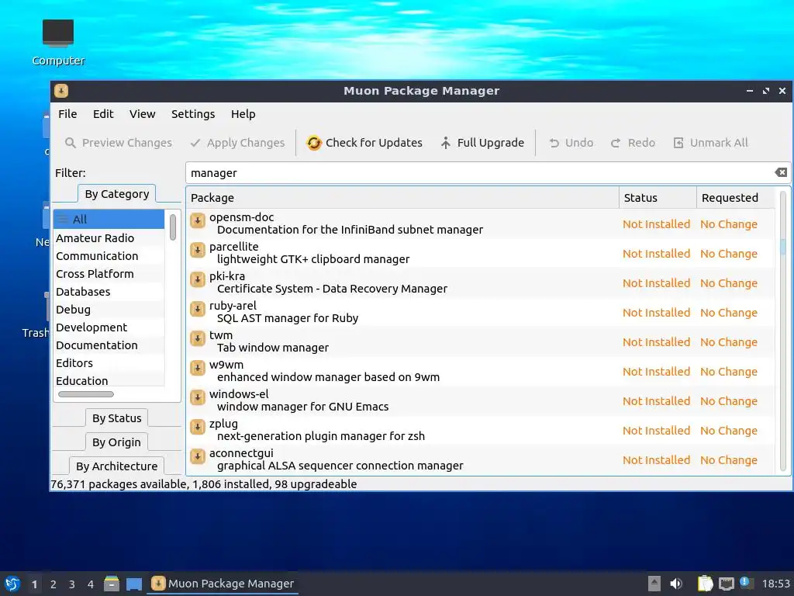Viewport: 794px width, 596px height.
Task: Open the file manager taskbar icon
Action: click(112, 584)
